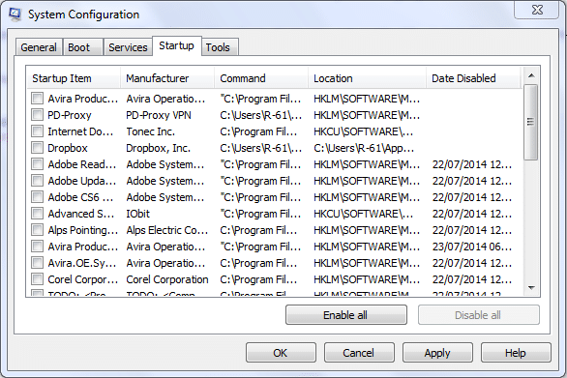
Task: Click the Command column header
Action: point(261,78)
